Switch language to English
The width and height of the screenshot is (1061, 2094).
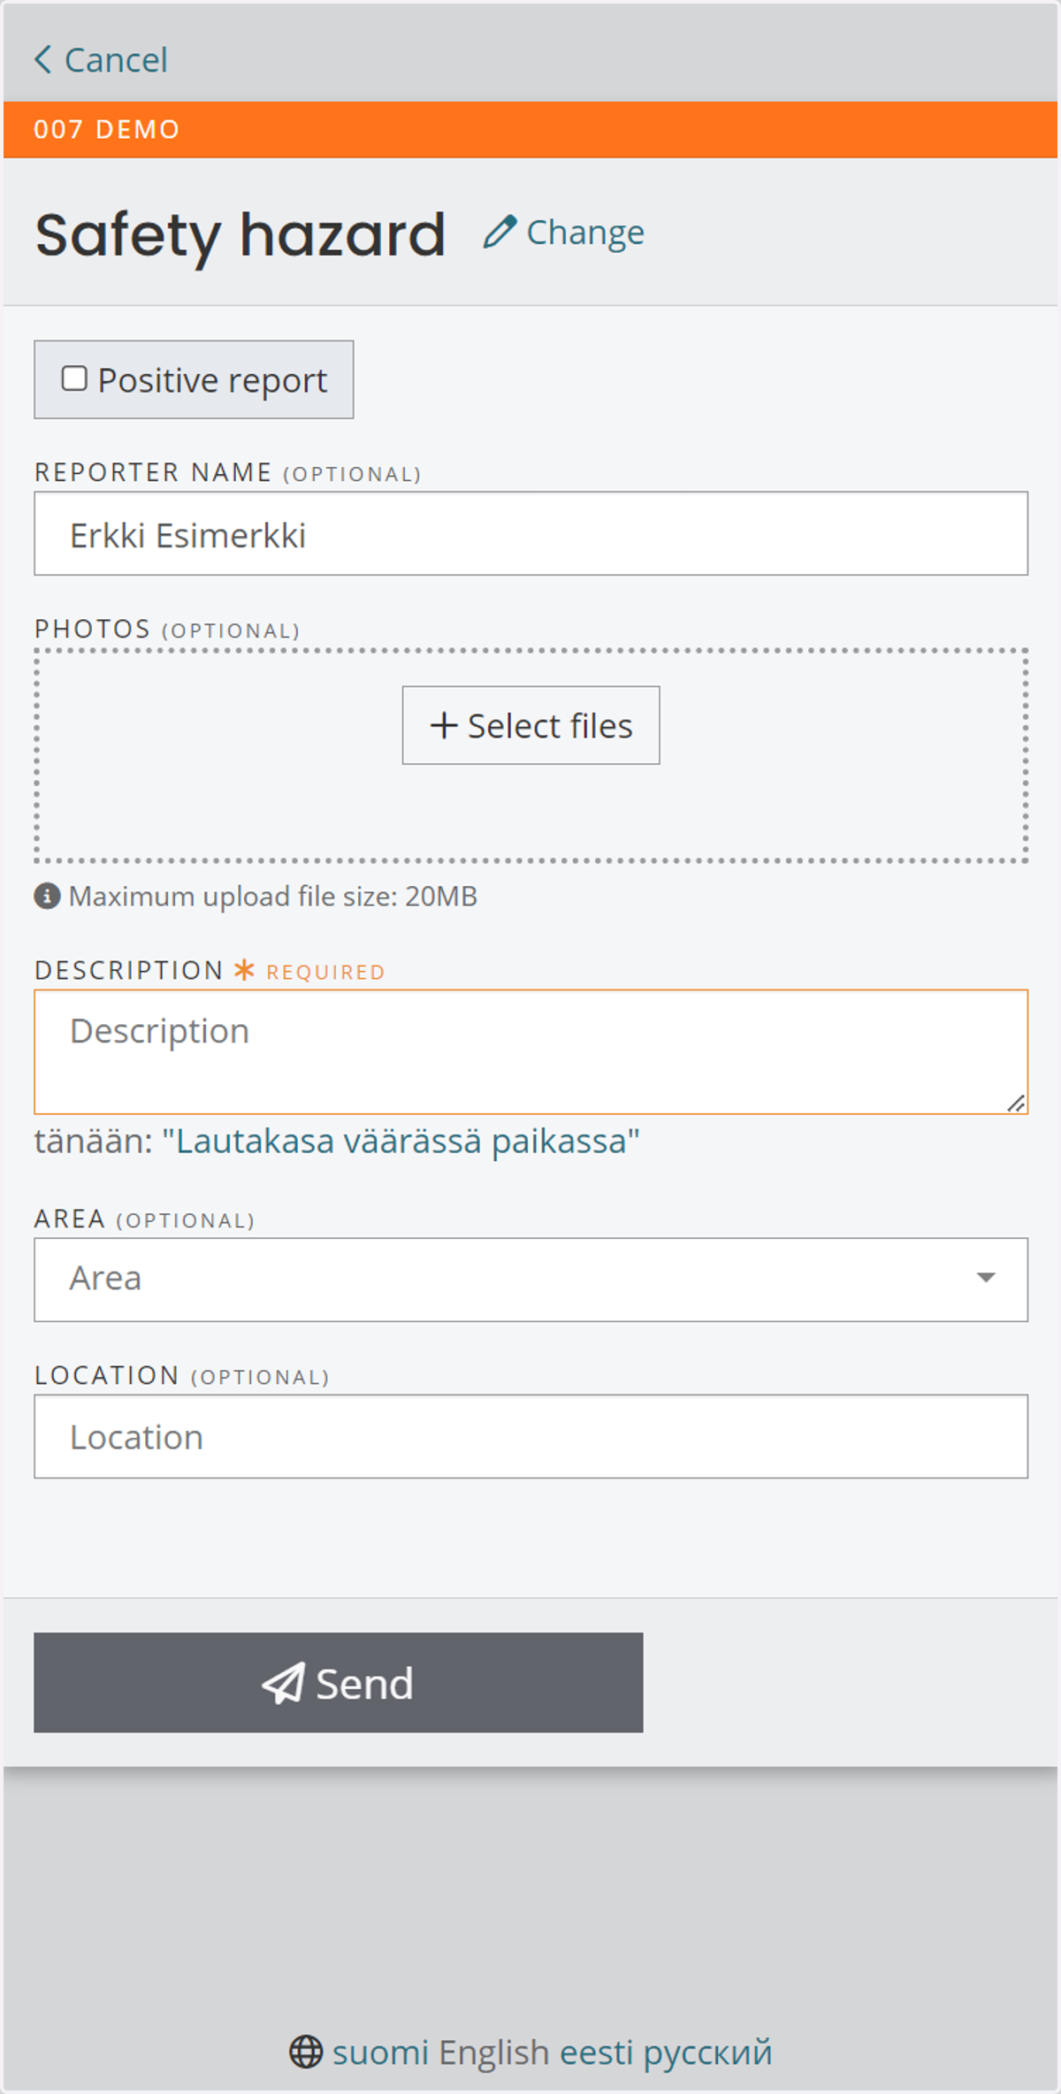(494, 2052)
